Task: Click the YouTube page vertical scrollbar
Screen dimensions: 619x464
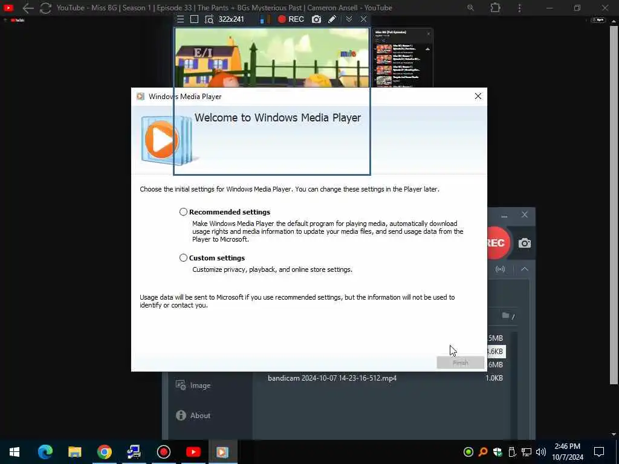Action: coord(614,205)
